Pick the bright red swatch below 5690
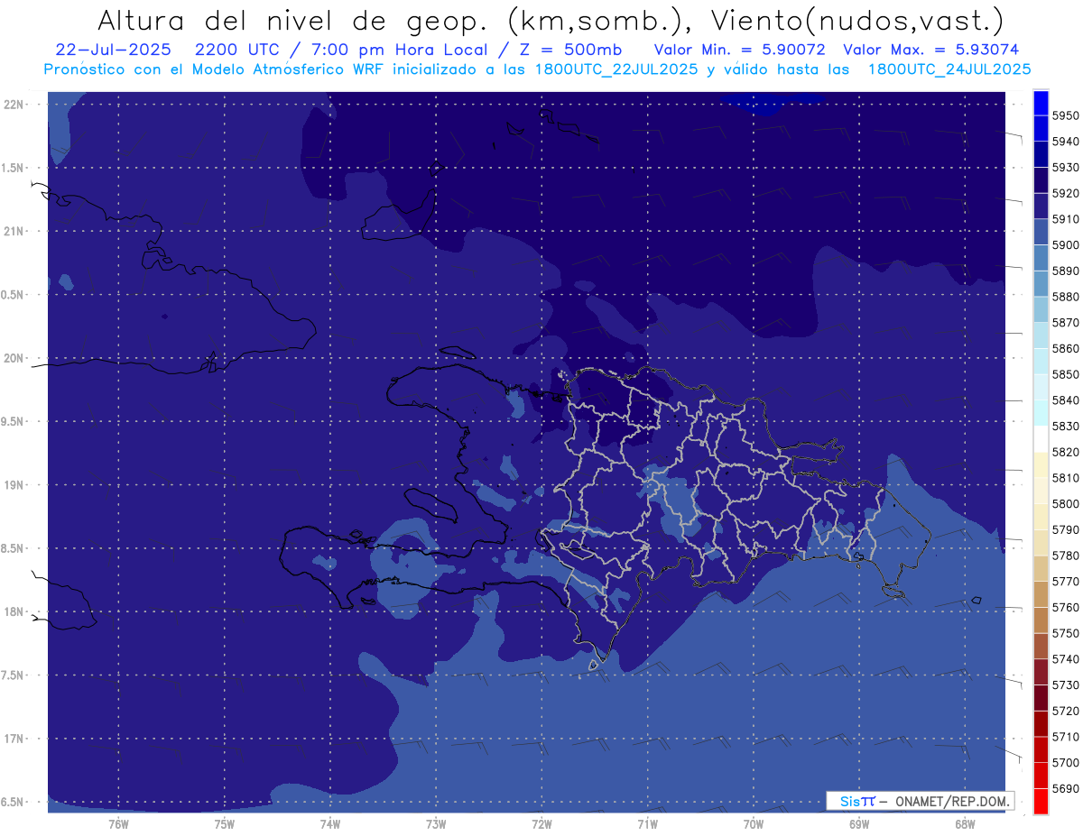 pos(1041,801)
